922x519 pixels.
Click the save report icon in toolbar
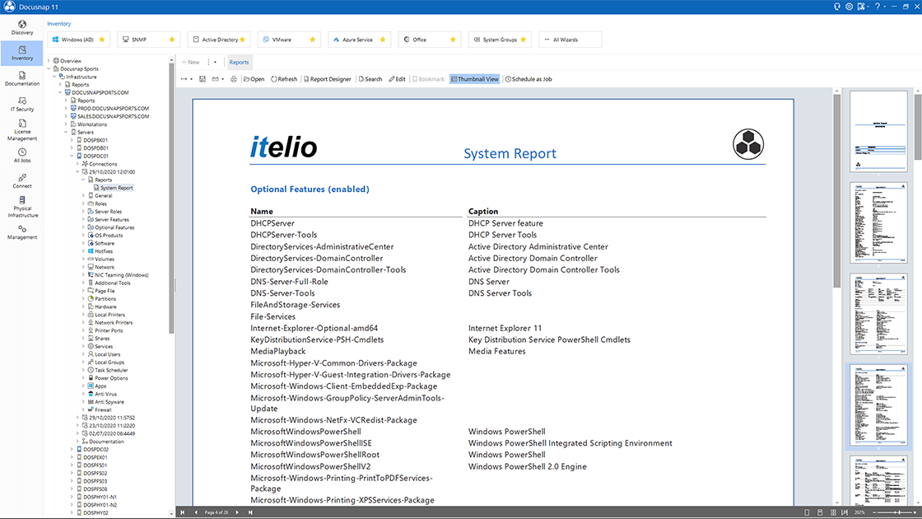(203, 79)
